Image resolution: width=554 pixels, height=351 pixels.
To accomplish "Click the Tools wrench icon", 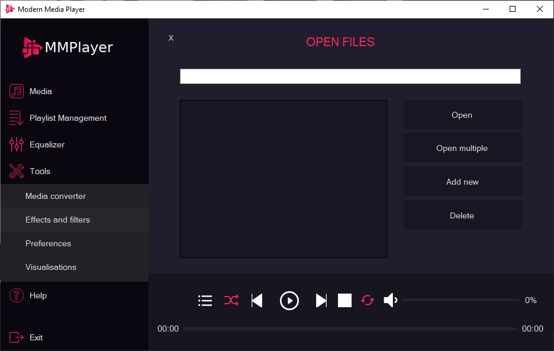I will point(16,171).
